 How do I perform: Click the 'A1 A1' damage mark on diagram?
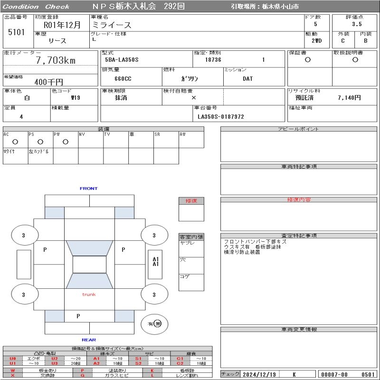tap(156, 262)
